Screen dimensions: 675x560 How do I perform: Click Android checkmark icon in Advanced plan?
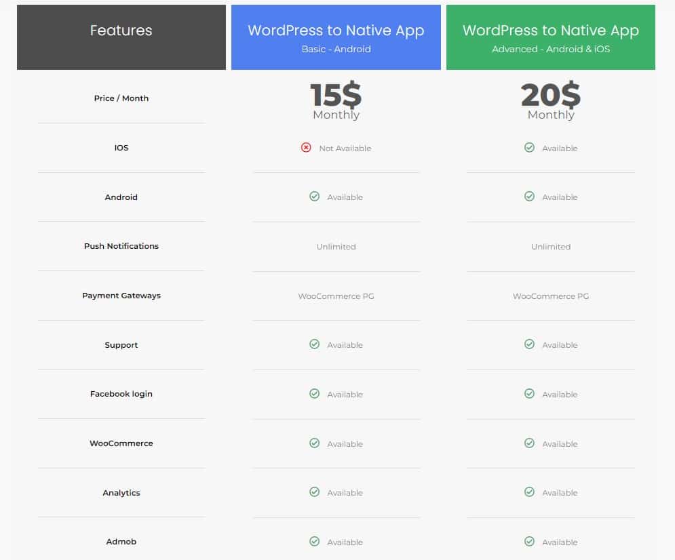pos(529,197)
